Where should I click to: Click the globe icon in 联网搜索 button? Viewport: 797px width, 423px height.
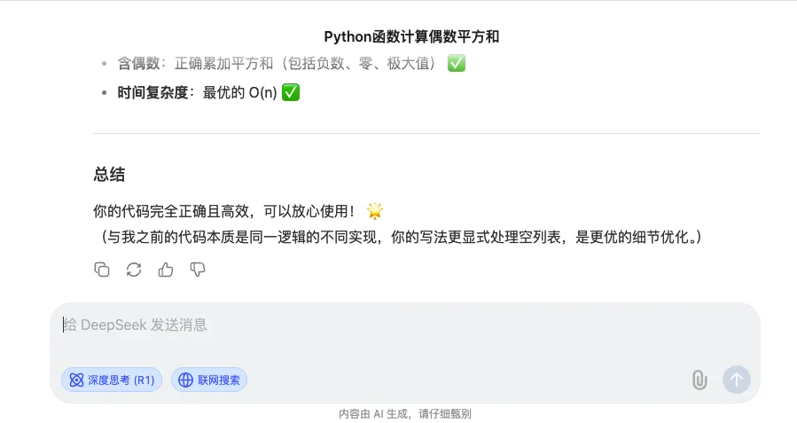pos(185,380)
